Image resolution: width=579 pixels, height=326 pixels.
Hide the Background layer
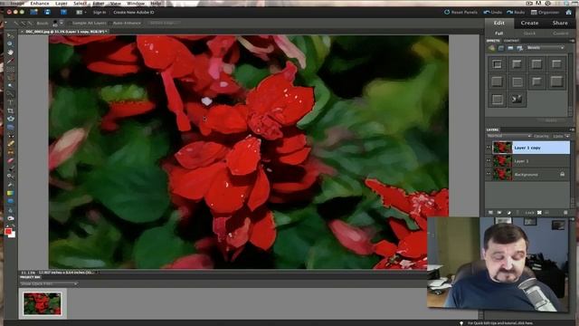coord(489,174)
